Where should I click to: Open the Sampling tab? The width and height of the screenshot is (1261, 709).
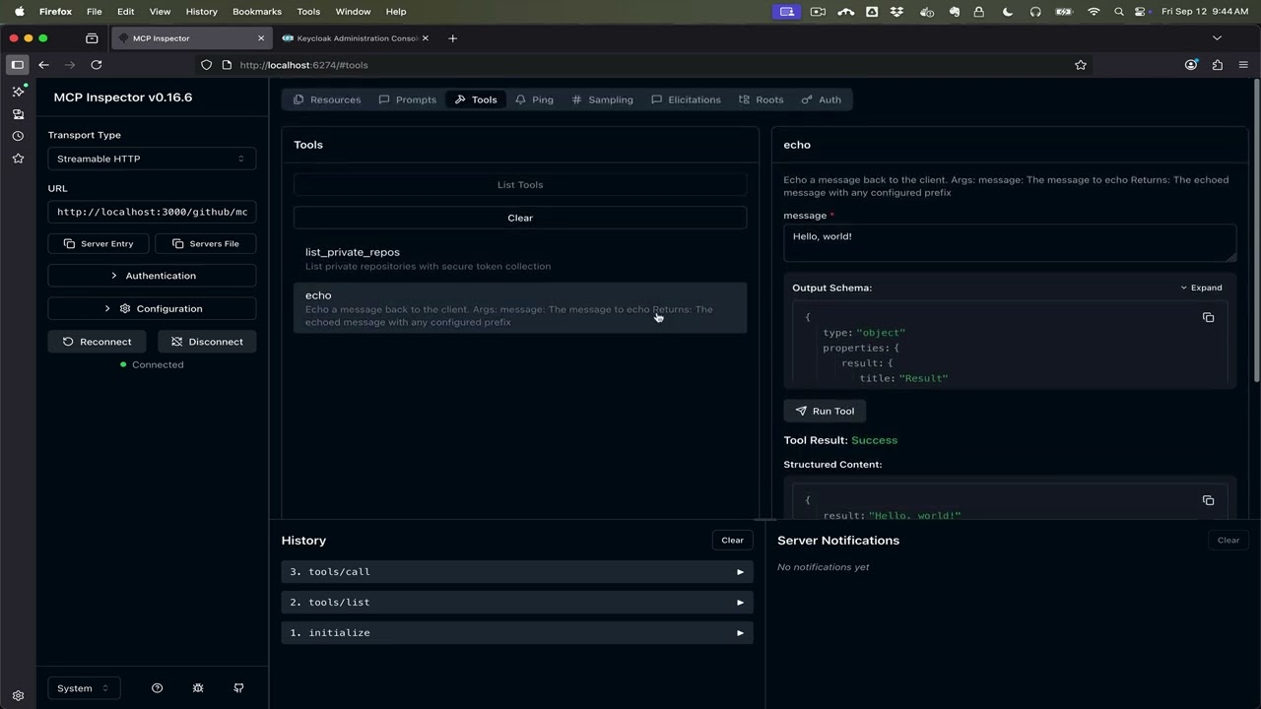click(x=602, y=99)
